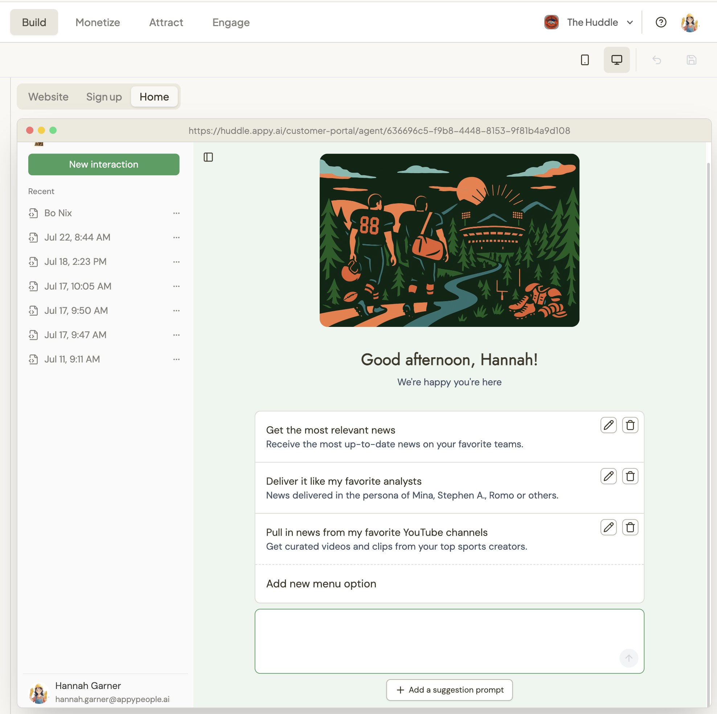
Task: Click the send arrow button
Action: point(628,658)
